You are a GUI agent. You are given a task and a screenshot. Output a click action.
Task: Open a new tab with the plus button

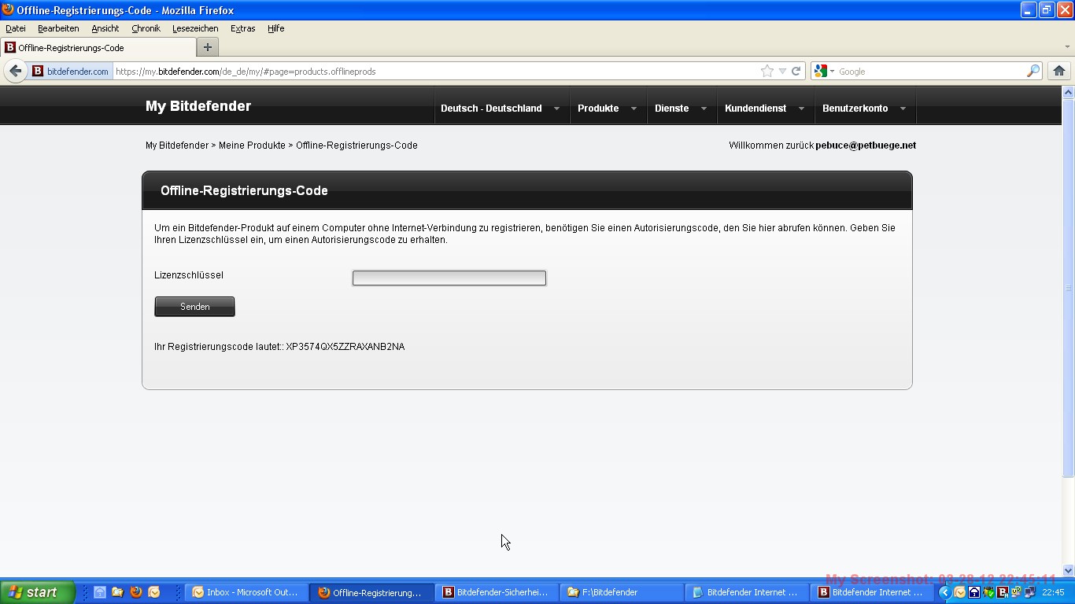(x=208, y=47)
